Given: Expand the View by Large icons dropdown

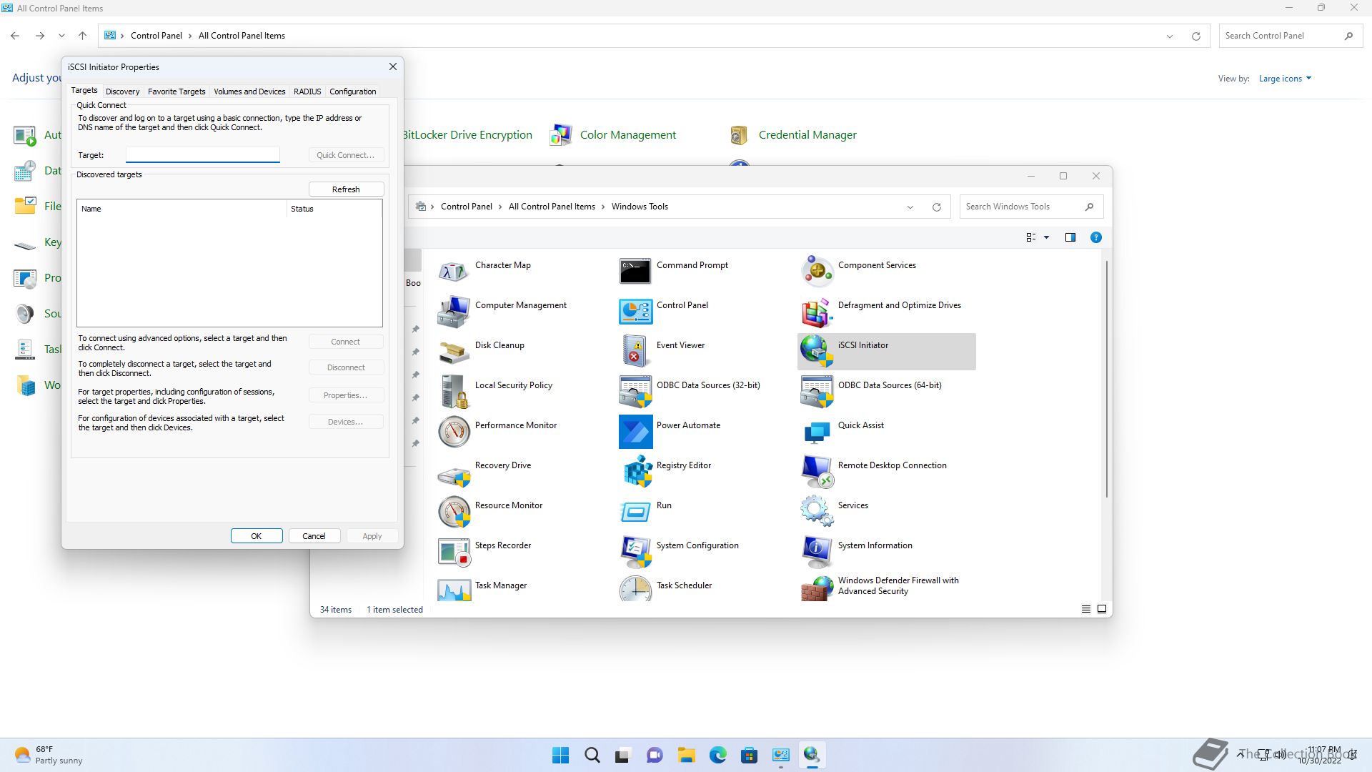Looking at the screenshot, I should [1285, 79].
